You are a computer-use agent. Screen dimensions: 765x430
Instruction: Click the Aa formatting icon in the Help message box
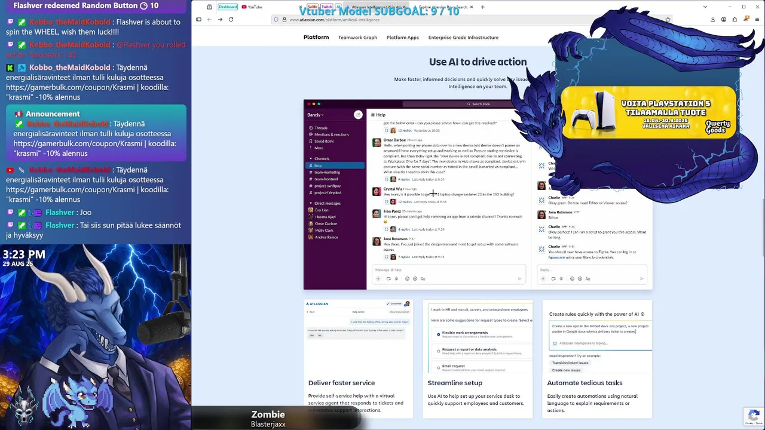[x=423, y=279]
